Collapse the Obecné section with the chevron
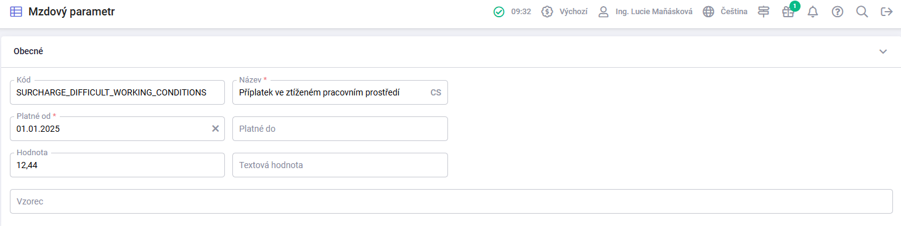The image size is (901, 226). coord(883,52)
